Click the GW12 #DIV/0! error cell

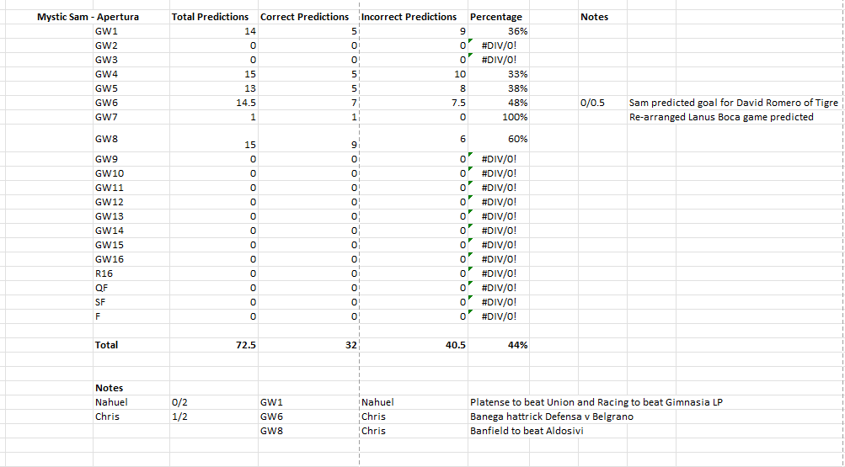(x=499, y=202)
